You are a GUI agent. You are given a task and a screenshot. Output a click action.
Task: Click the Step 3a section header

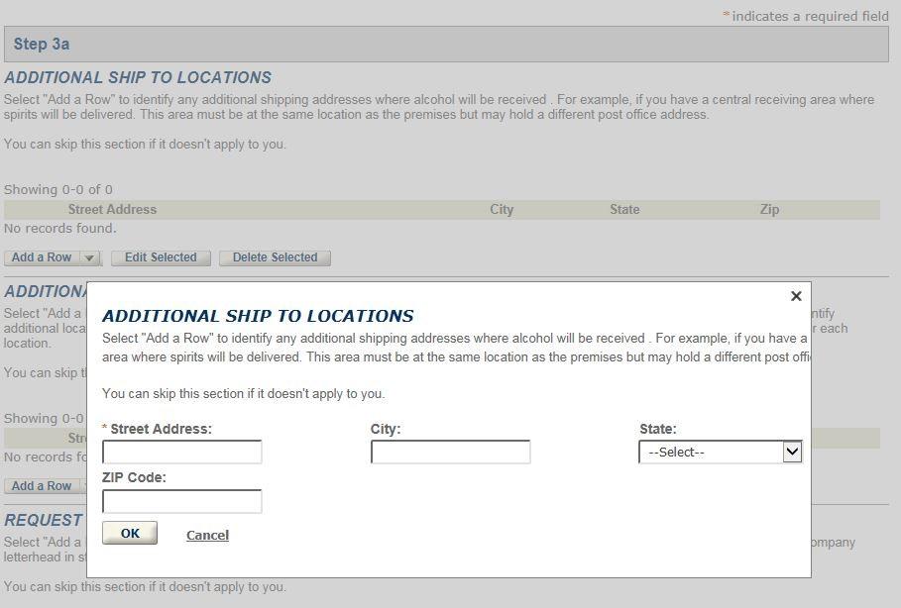(x=42, y=45)
